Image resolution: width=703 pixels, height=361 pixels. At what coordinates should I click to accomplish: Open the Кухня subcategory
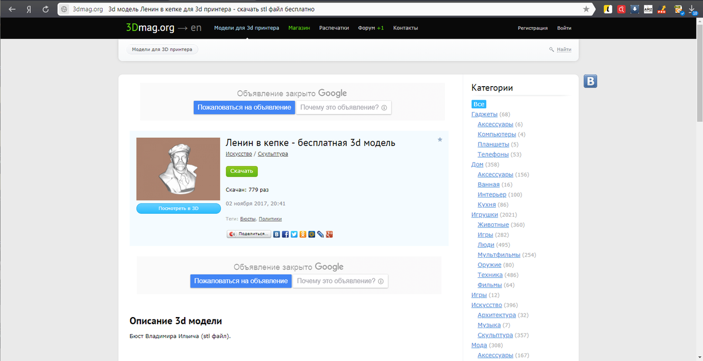486,205
